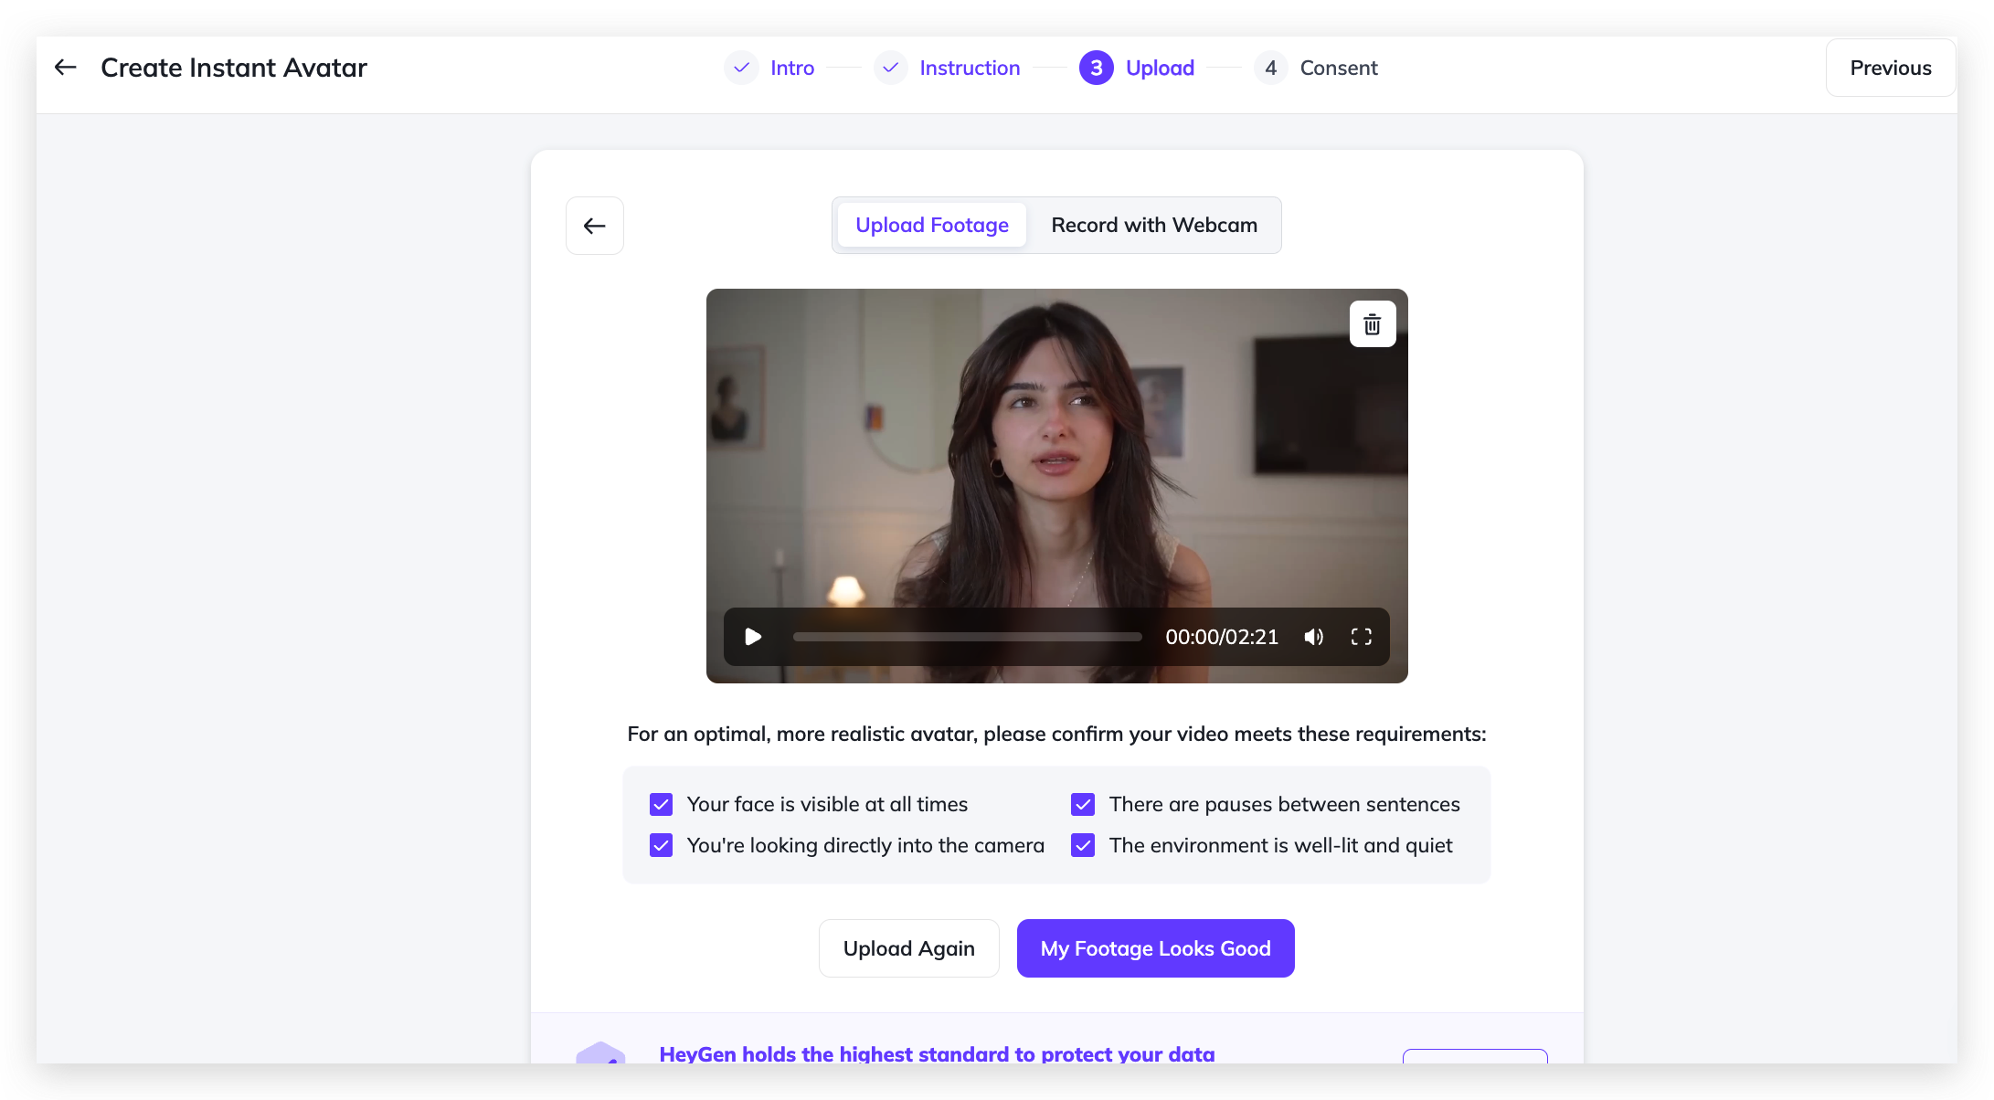
Task: Select the Upload Footage tab
Action: [x=931, y=225]
